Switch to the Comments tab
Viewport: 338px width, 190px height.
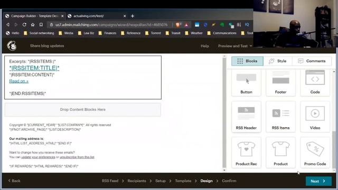pyautogui.click(x=312, y=61)
